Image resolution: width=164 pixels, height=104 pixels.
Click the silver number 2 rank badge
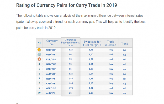point(39,55)
